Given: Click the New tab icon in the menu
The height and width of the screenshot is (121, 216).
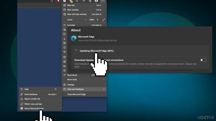Looking at the screenshot, I should (x=64, y=5).
